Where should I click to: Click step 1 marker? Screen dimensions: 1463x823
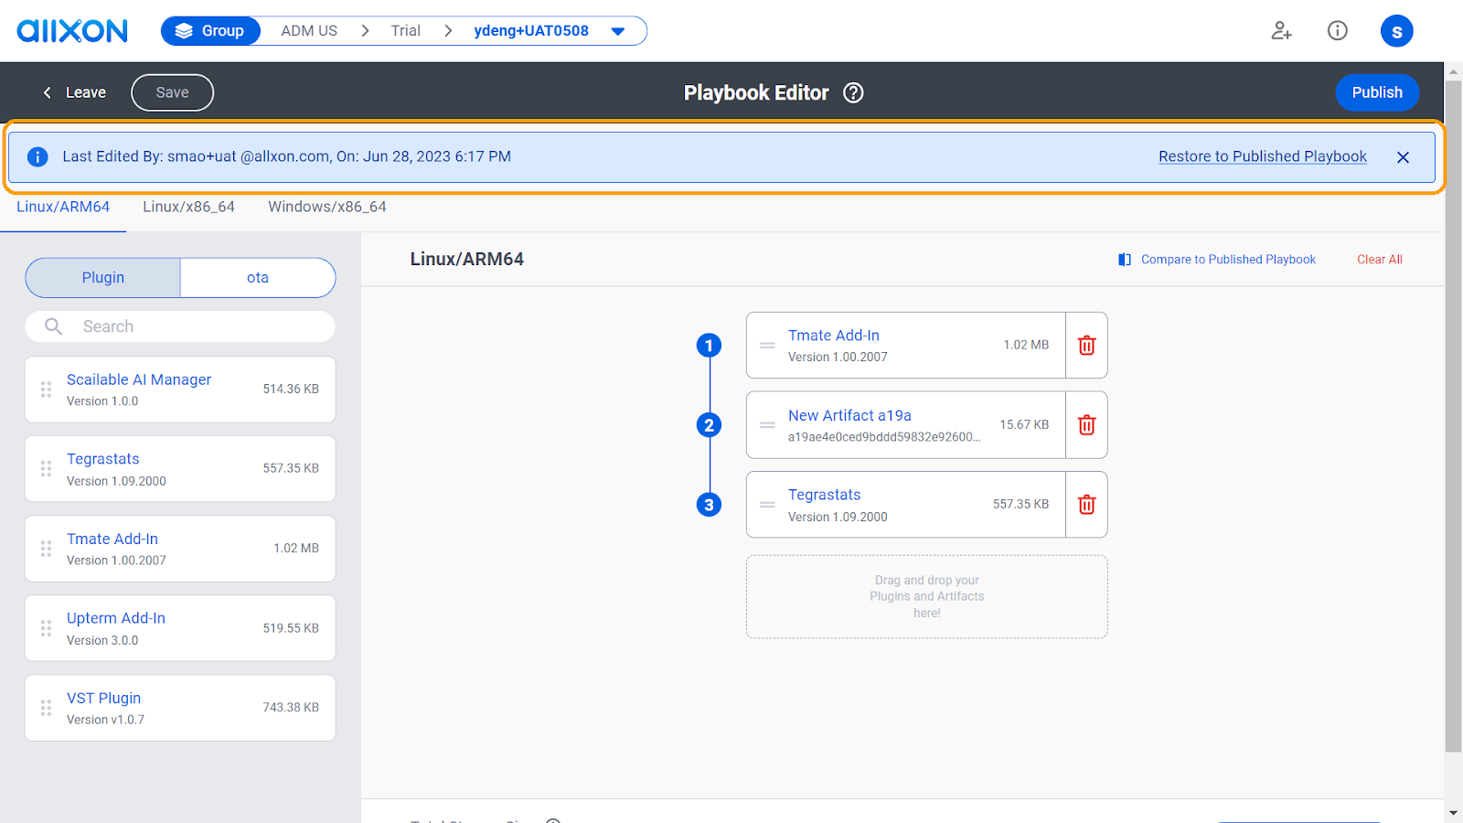pos(709,346)
